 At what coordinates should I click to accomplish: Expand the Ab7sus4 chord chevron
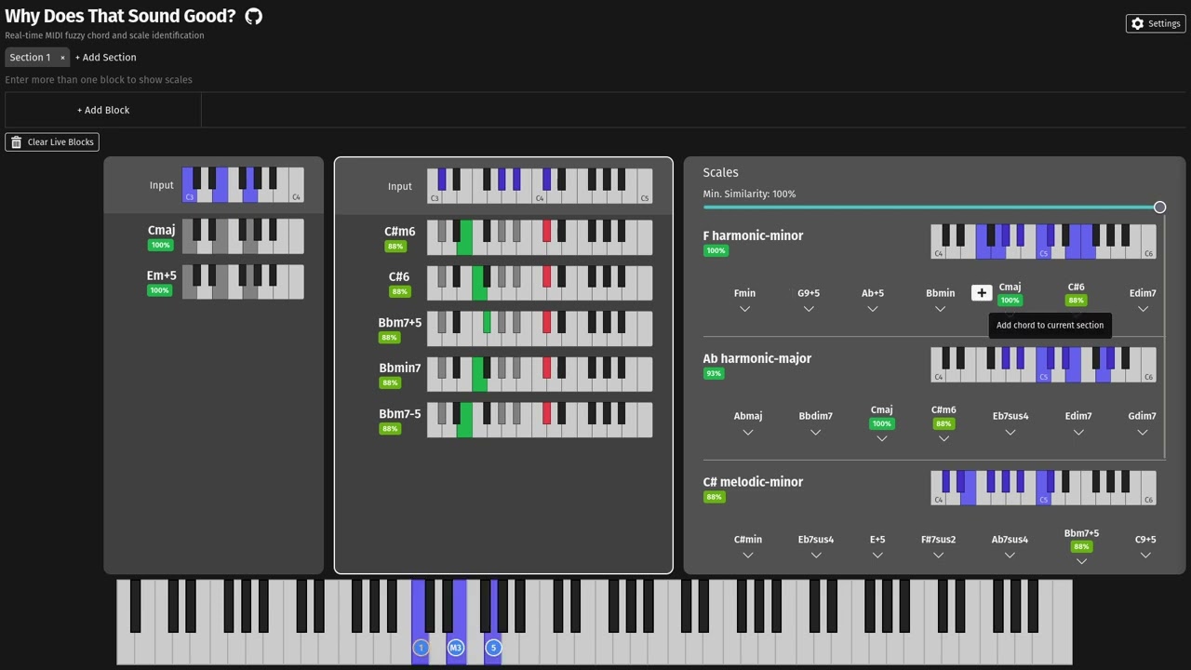(1010, 556)
